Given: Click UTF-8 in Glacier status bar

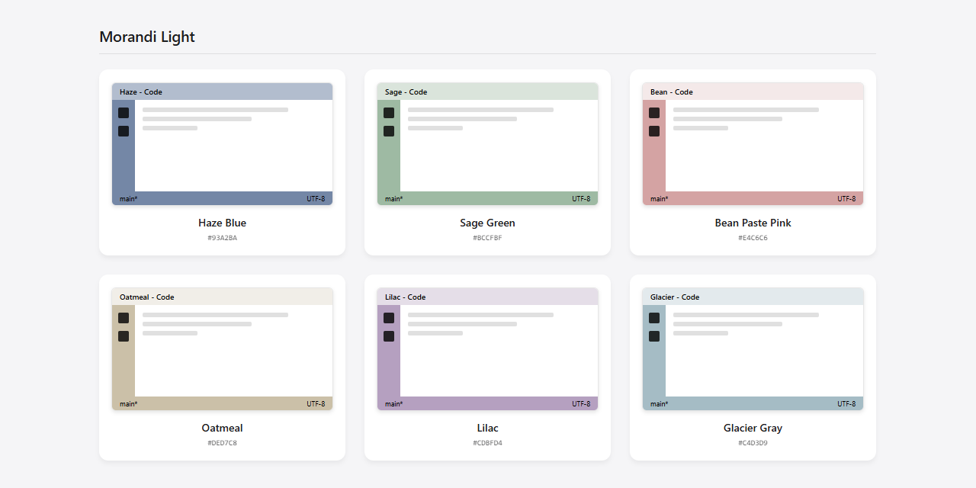Looking at the screenshot, I should point(846,404).
